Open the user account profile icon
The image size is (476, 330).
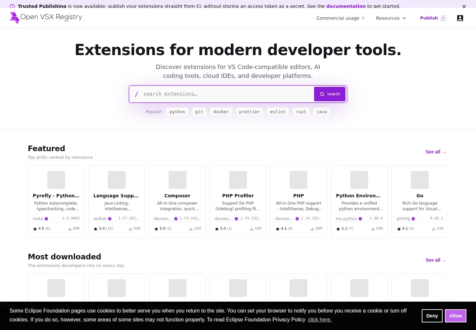(460, 18)
